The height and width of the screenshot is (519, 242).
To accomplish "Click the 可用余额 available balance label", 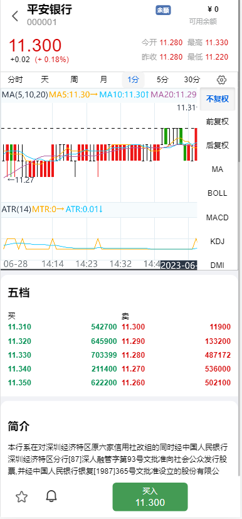I will 203,21.
